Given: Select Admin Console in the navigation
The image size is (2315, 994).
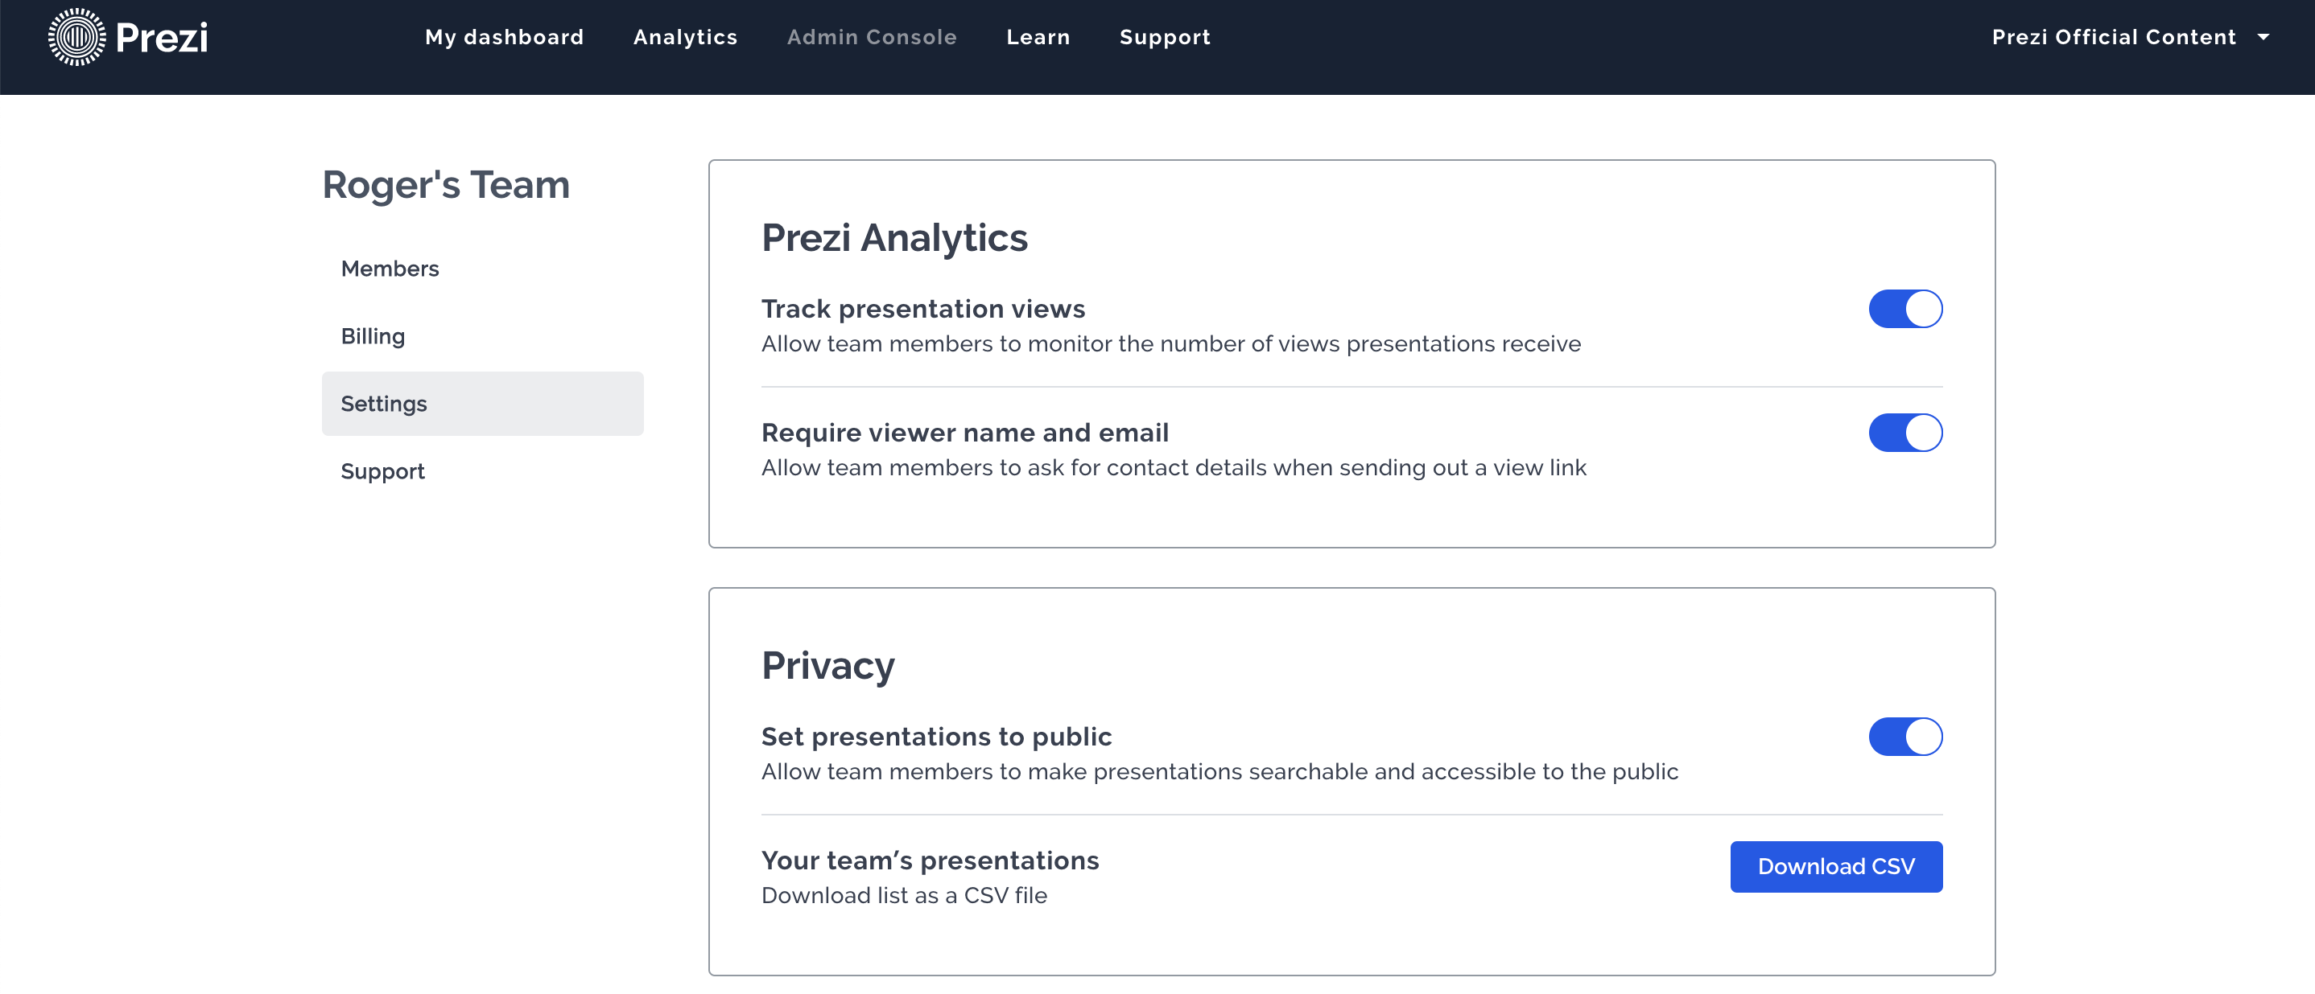Looking at the screenshot, I should pos(872,38).
